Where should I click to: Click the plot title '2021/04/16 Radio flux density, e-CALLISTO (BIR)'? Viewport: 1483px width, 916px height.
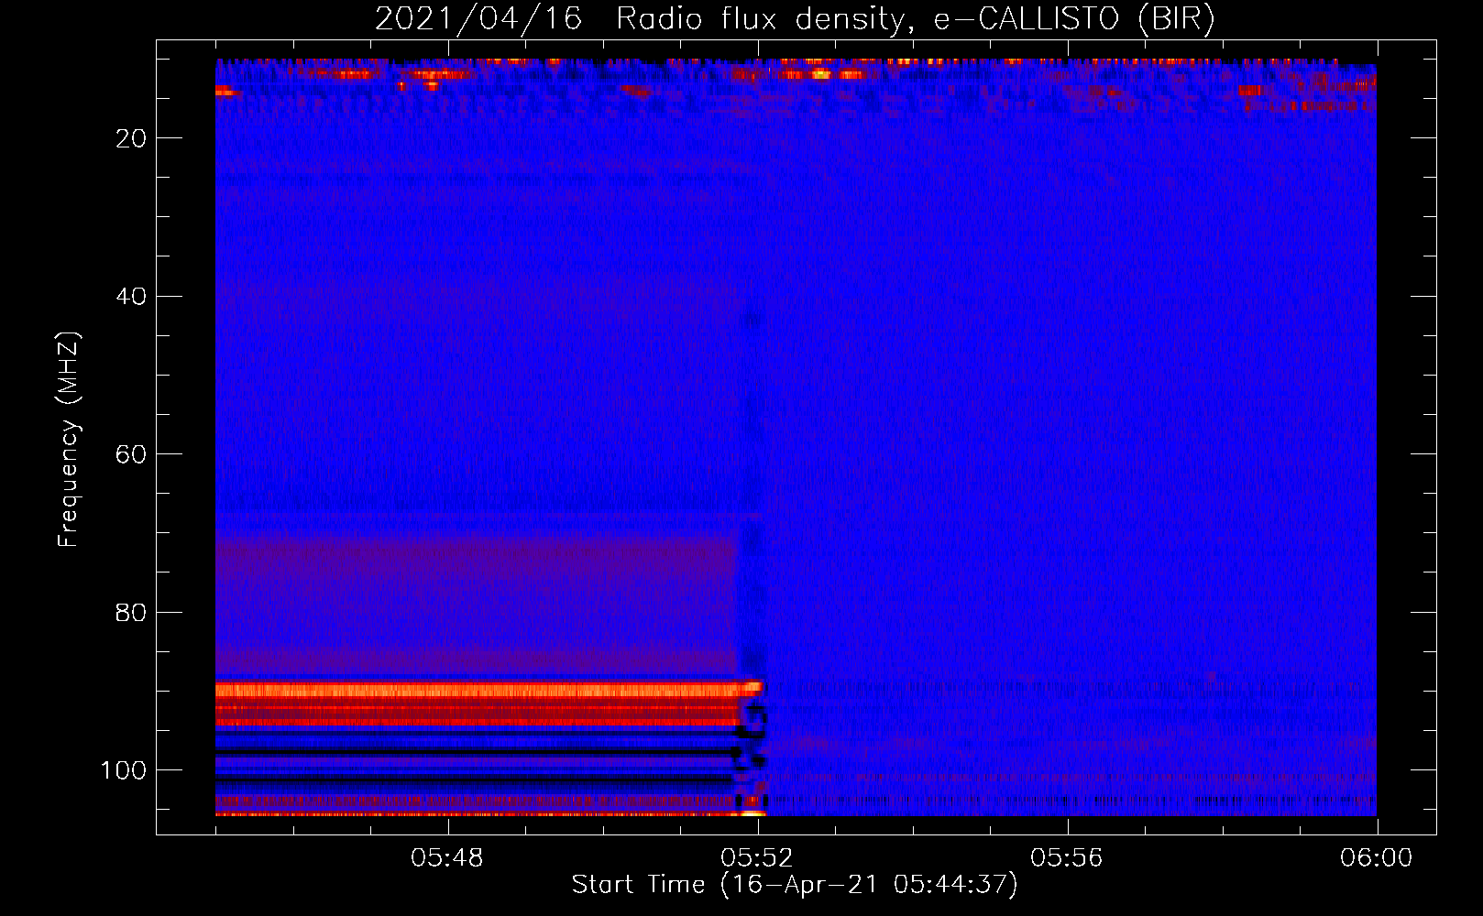795,19
